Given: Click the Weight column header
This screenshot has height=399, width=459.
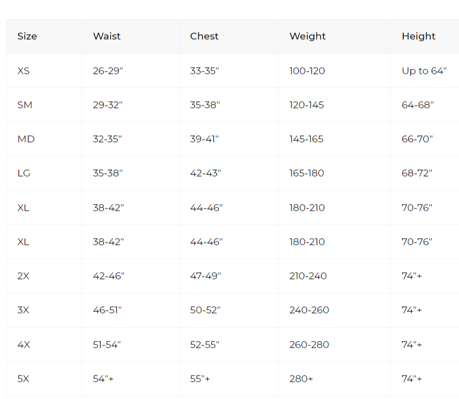Looking at the screenshot, I should (307, 36).
